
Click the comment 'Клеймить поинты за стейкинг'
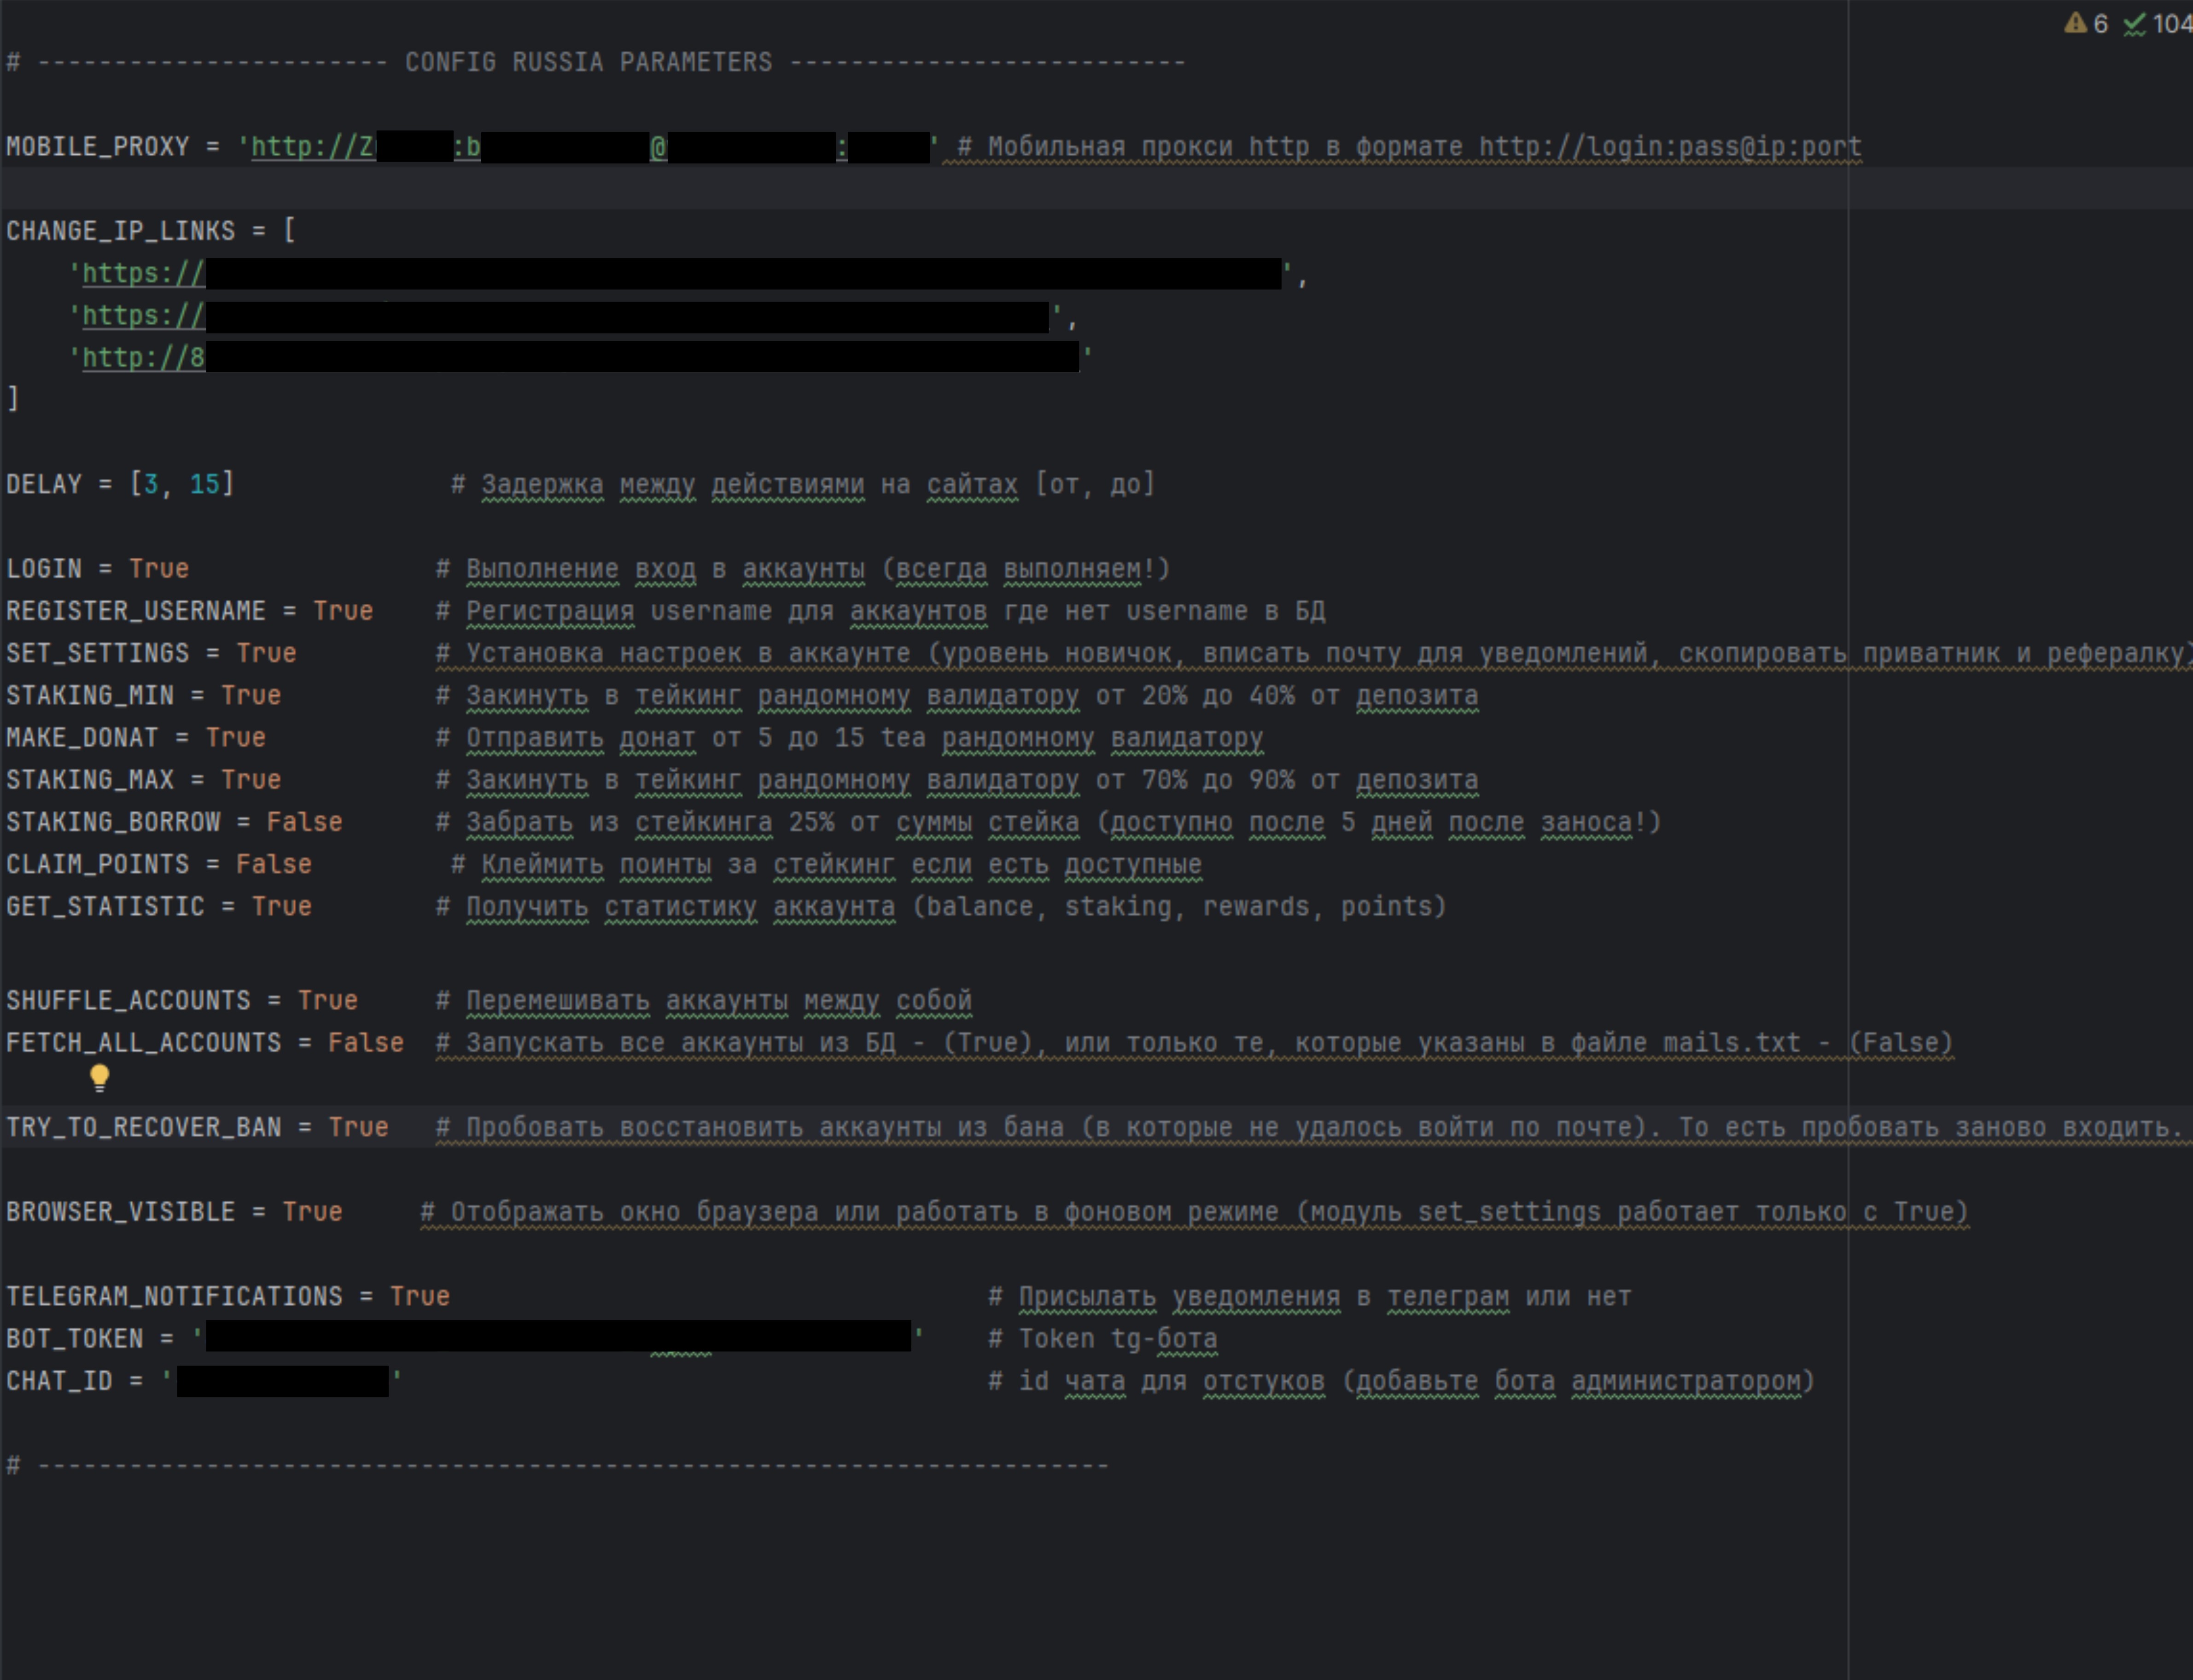827,864
